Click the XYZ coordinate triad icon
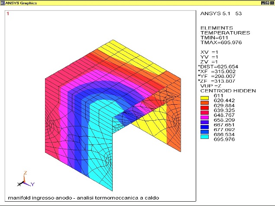The image size is (275, 206). pos(26,179)
